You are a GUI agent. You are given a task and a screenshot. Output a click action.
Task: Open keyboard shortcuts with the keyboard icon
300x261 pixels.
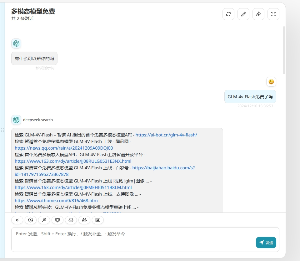click(98, 220)
